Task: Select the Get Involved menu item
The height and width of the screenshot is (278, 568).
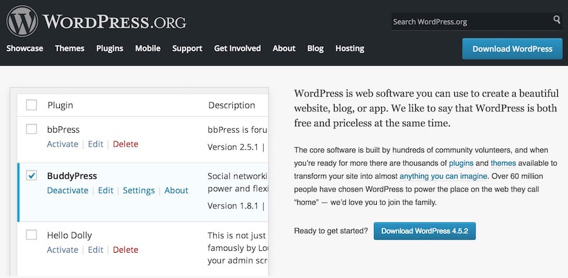Action: tap(237, 48)
